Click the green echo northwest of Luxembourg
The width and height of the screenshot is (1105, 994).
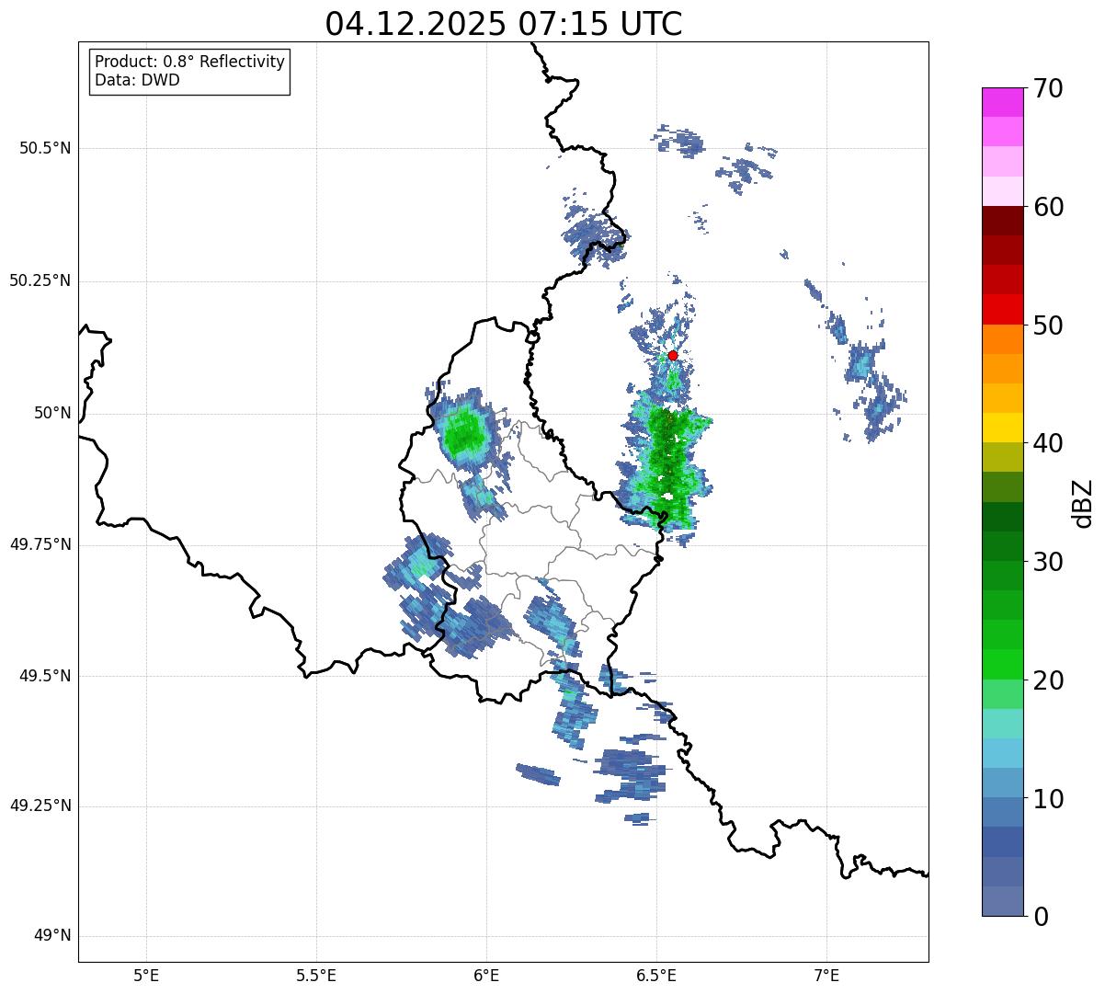point(464,430)
